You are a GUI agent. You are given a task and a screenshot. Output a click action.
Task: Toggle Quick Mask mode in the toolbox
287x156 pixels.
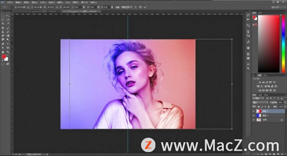3,64
